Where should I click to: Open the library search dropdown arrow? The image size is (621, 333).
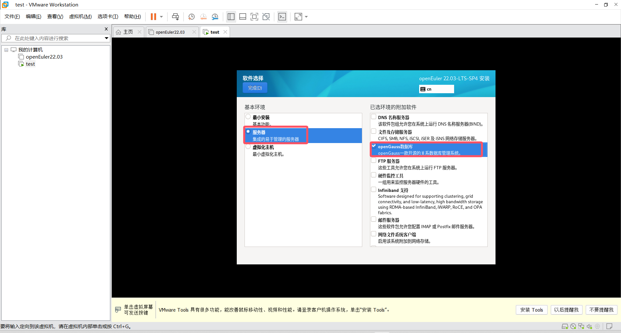pos(106,38)
